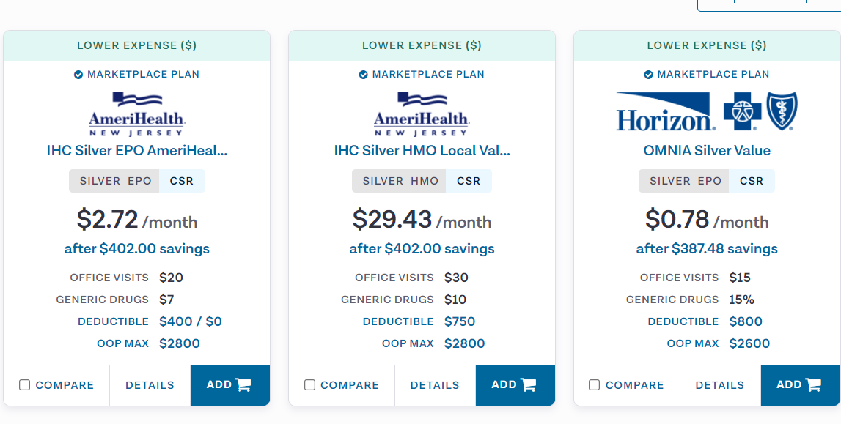Open Details for the OMNIA Silver Value plan

coord(720,385)
